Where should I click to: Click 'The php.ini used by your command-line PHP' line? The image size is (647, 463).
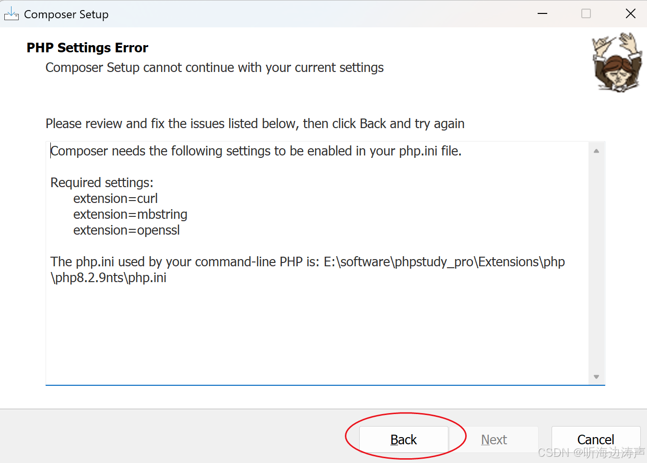(x=307, y=262)
